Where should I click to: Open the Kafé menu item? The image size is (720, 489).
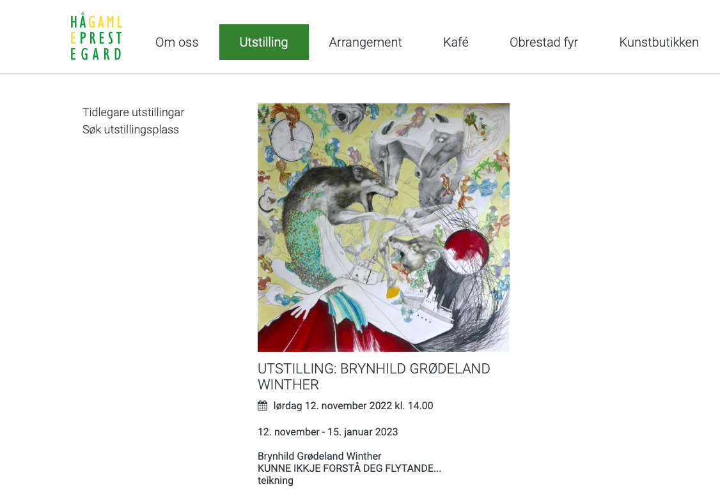point(456,42)
